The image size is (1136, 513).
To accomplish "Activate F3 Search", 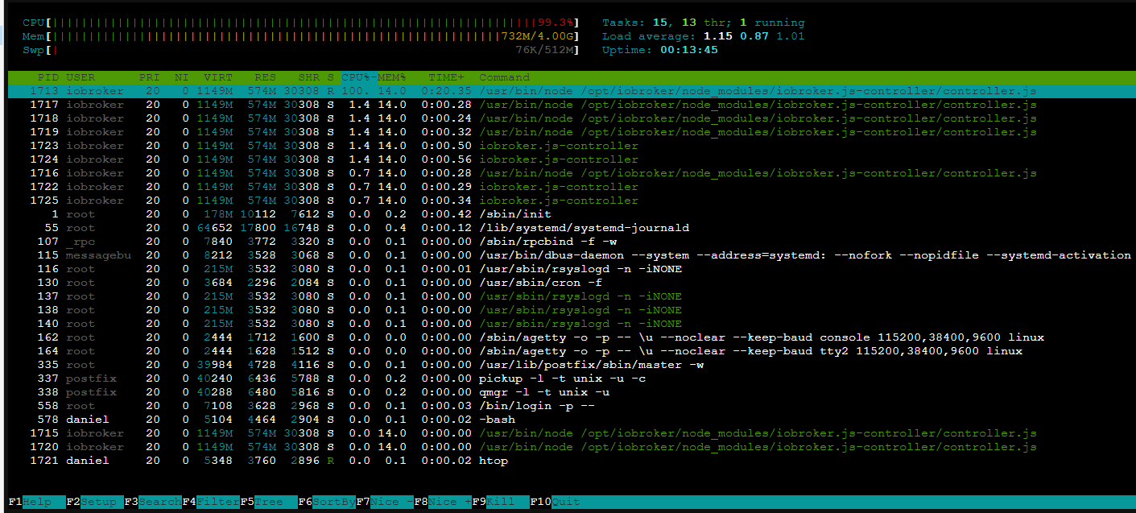I will pos(153,502).
